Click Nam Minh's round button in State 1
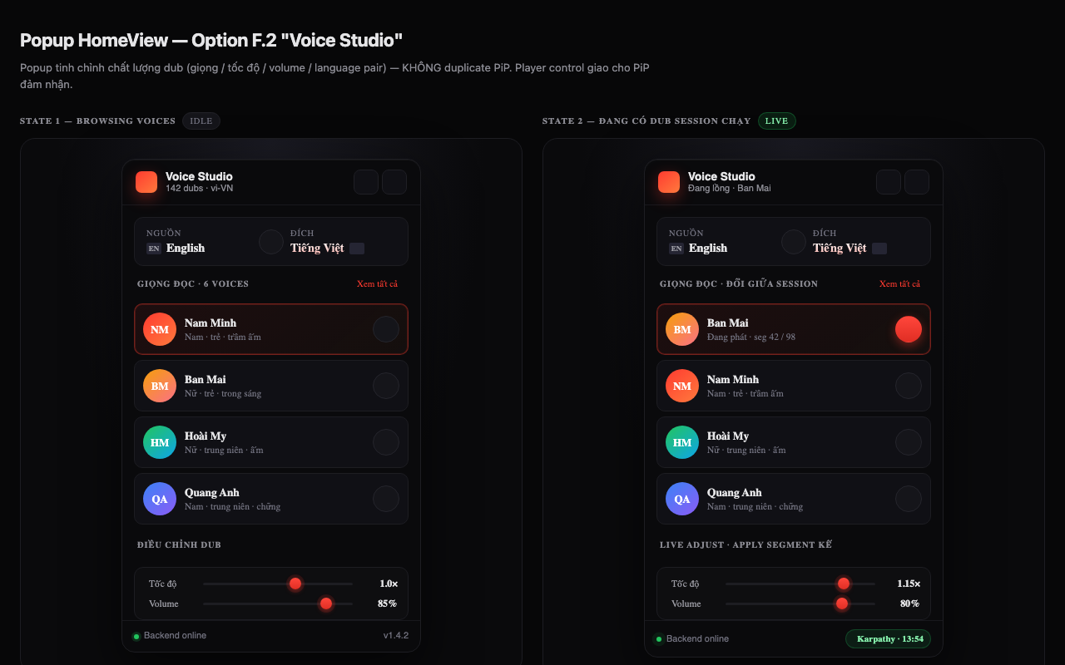1065x665 pixels. (x=386, y=329)
